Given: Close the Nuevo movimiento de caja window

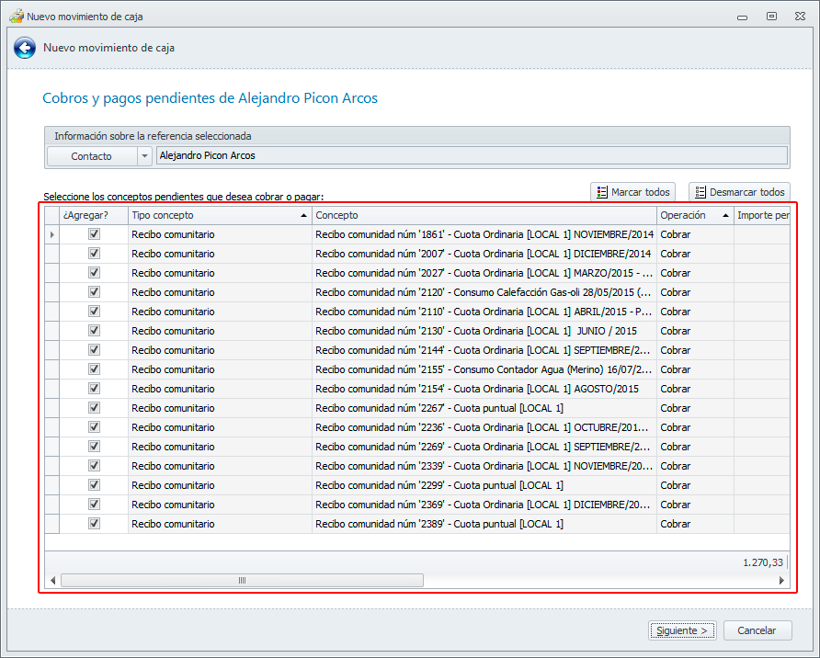Looking at the screenshot, I should [x=800, y=17].
